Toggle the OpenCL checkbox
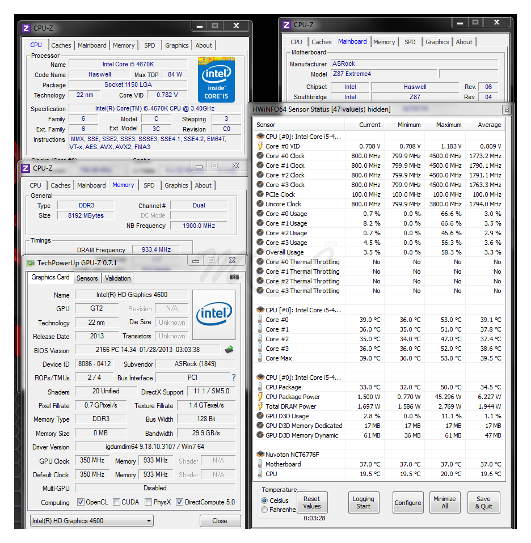531x543 pixels. (81, 502)
